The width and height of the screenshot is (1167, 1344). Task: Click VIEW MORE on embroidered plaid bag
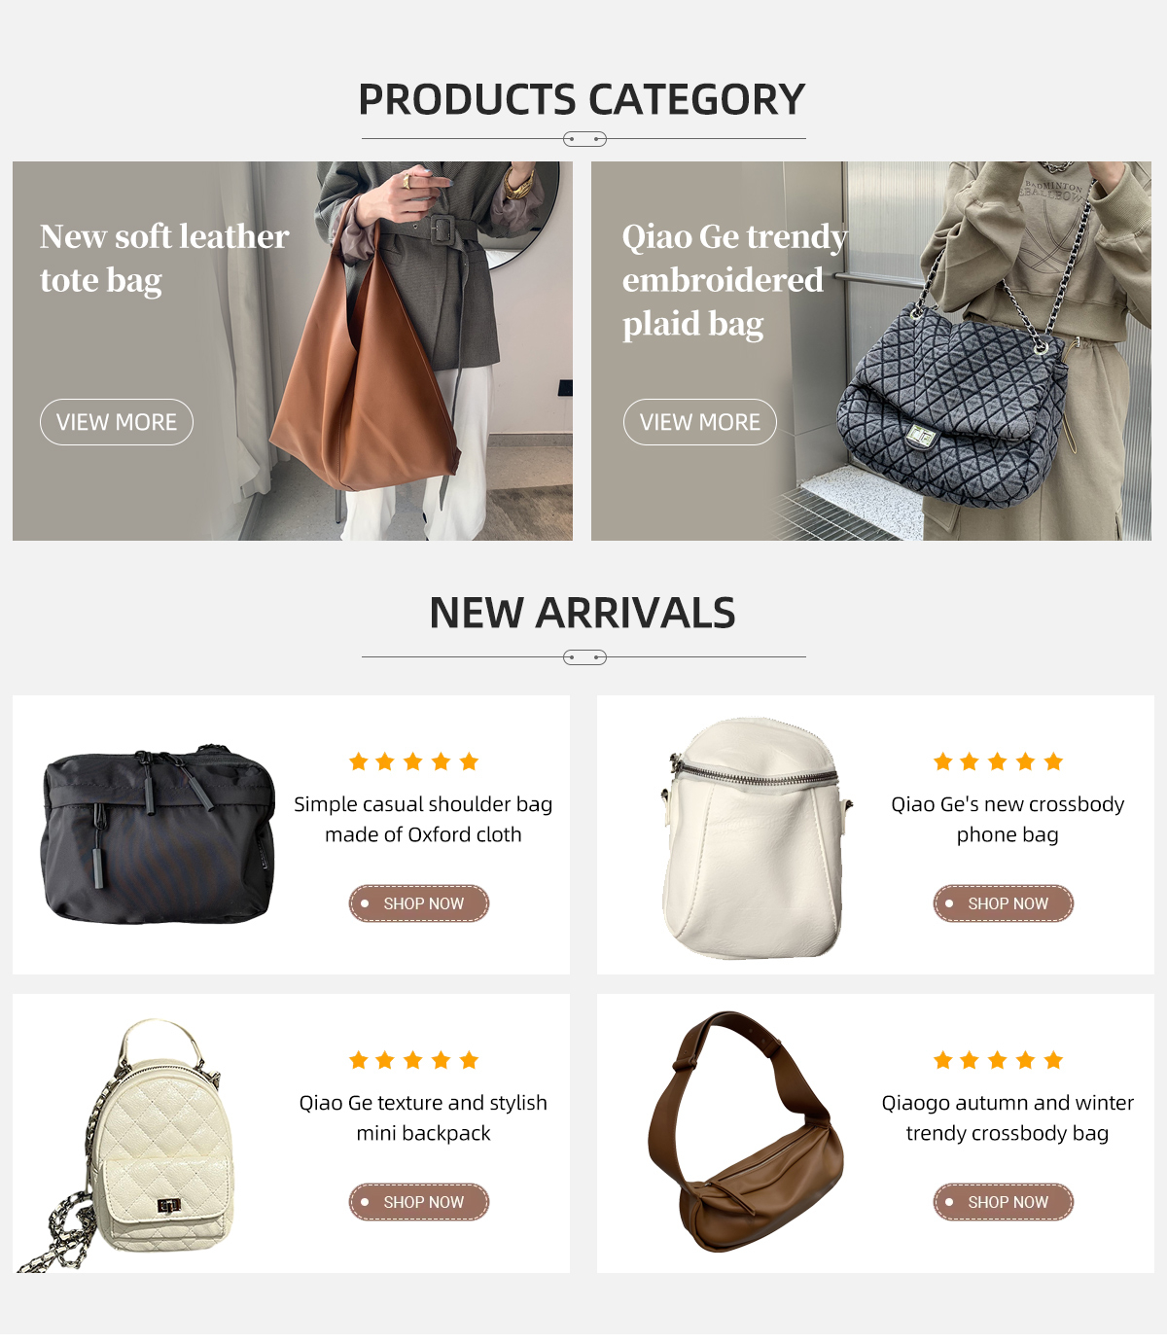pyautogui.click(x=700, y=422)
